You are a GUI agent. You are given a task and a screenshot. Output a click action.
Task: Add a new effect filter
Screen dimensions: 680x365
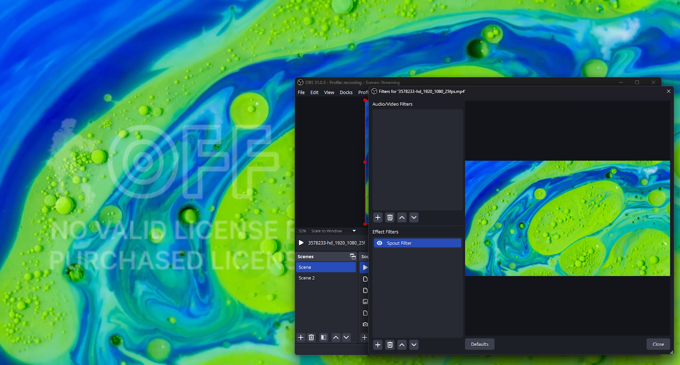378,345
